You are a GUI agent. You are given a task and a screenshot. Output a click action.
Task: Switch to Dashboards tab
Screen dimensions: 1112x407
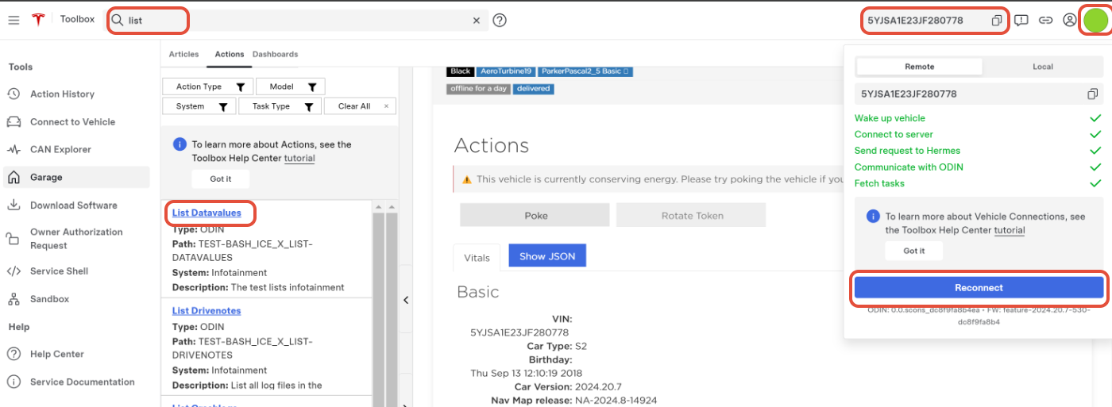point(275,54)
